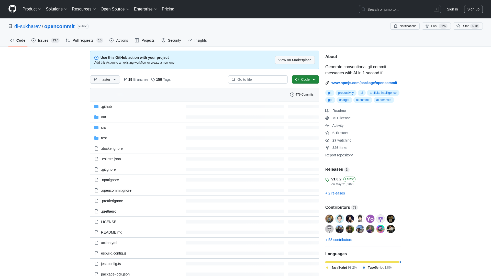Open the jest.config.ts file

pos(111,264)
